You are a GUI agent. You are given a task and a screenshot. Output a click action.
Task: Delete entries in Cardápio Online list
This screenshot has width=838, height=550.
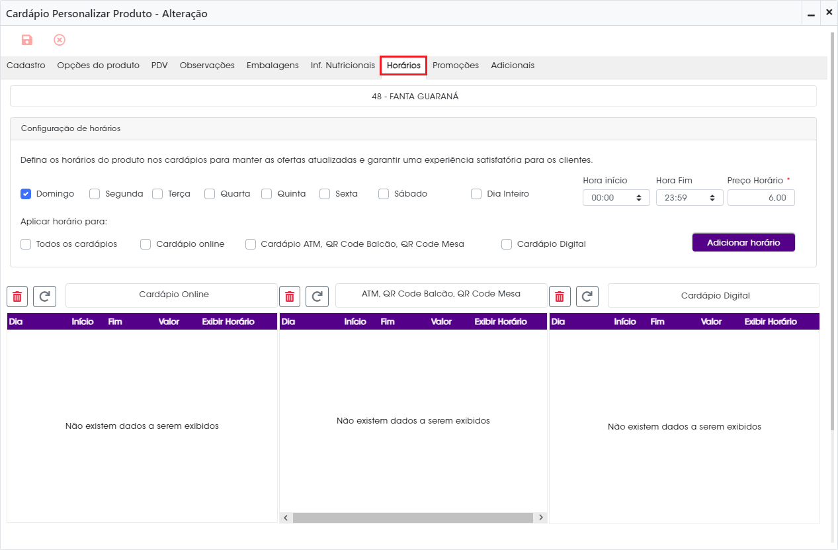tap(17, 296)
